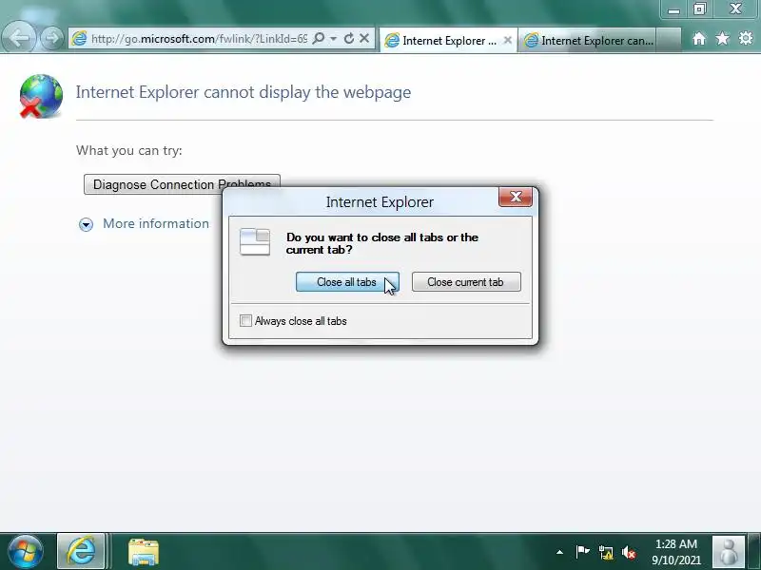
Task: Stop loading with the address bar X
Action: pyautogui.click(x=364, y=38)
